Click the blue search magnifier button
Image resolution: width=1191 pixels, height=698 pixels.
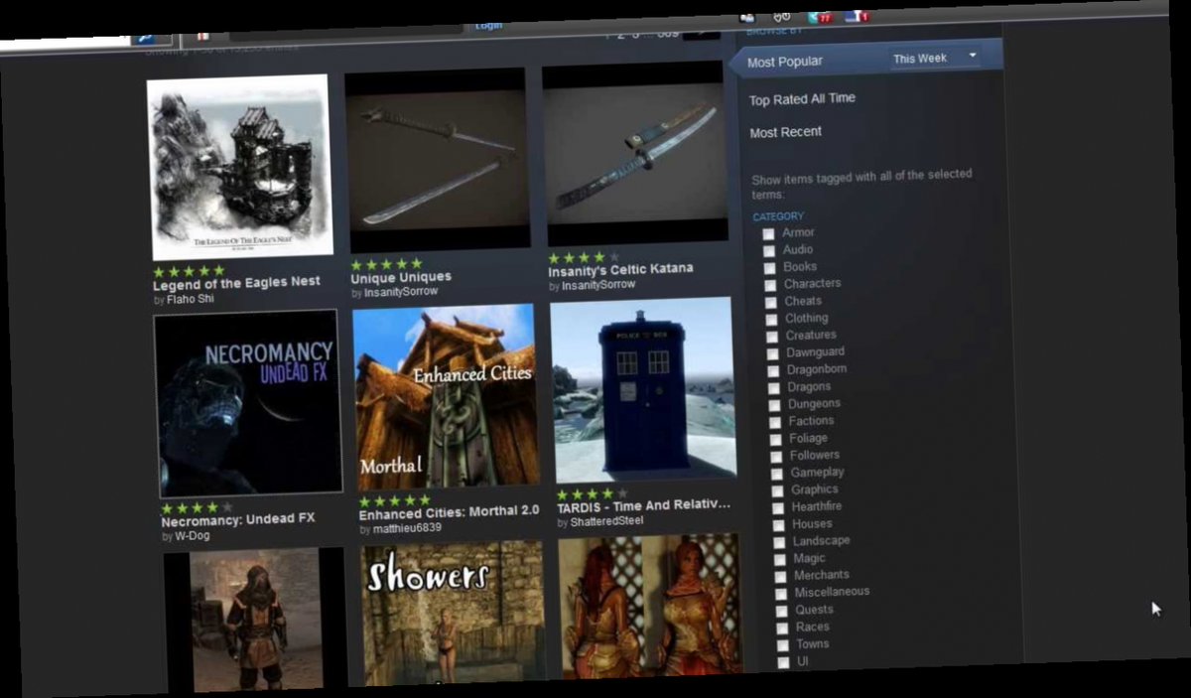pyautogui.click(x=144, y=39)
